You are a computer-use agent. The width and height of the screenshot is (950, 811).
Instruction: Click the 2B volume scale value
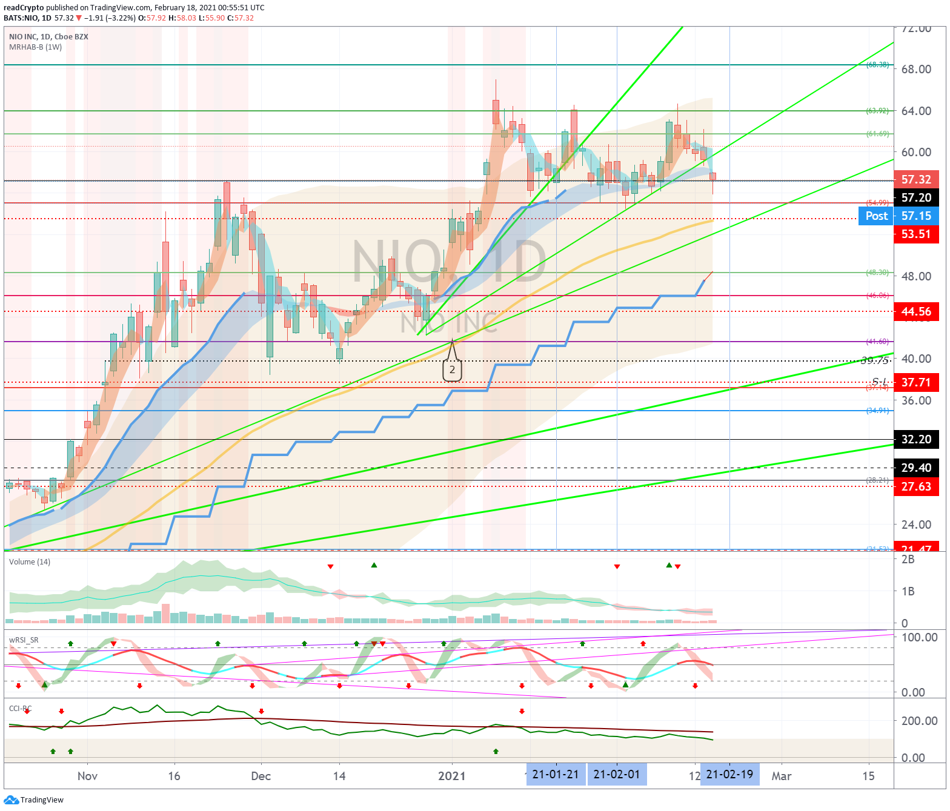tap(908, 559)
